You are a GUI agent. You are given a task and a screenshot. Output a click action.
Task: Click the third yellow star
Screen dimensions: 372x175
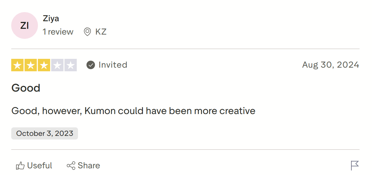coord(44,65)
